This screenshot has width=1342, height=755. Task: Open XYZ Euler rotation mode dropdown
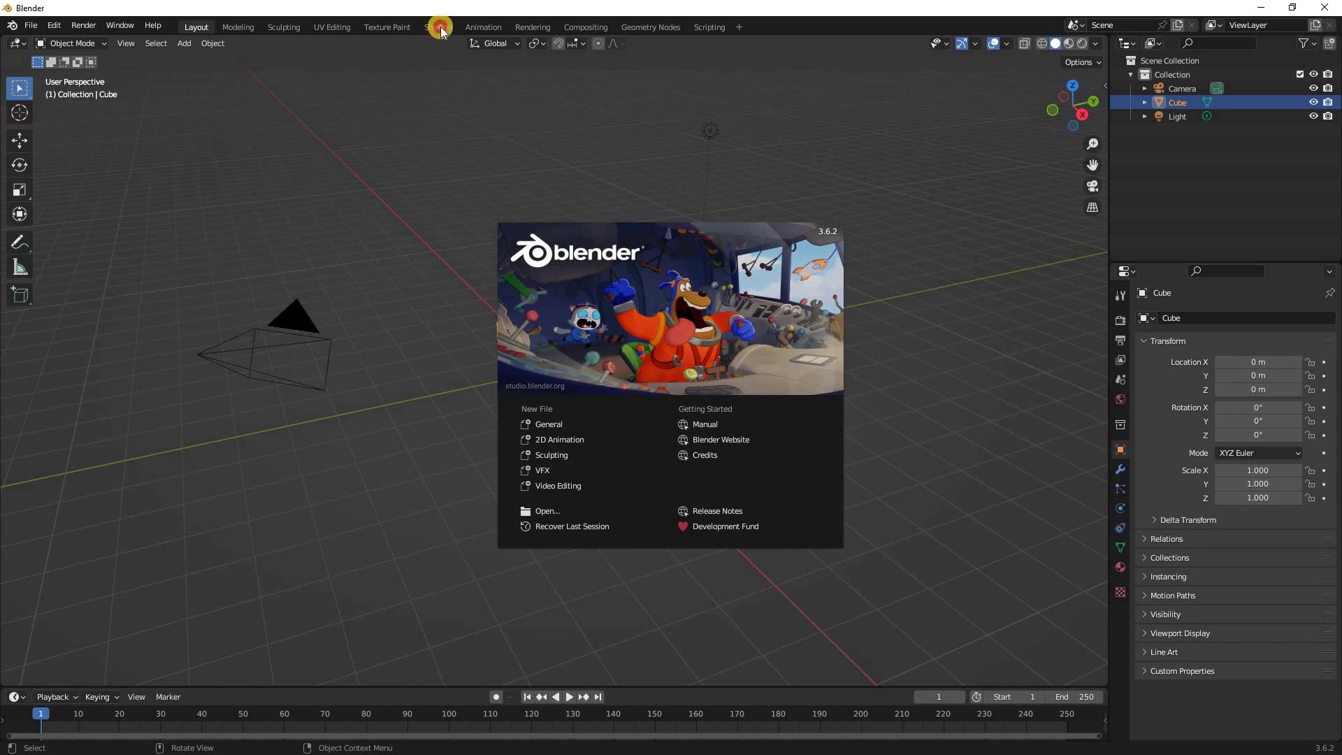click(x=1259, y=453)
